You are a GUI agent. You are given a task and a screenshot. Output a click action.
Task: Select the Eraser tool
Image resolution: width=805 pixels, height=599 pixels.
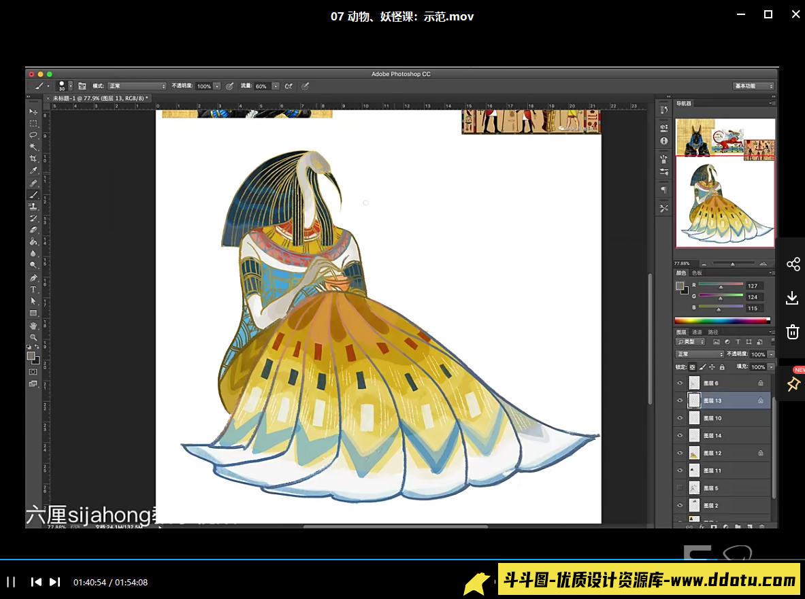pos(33,230)
